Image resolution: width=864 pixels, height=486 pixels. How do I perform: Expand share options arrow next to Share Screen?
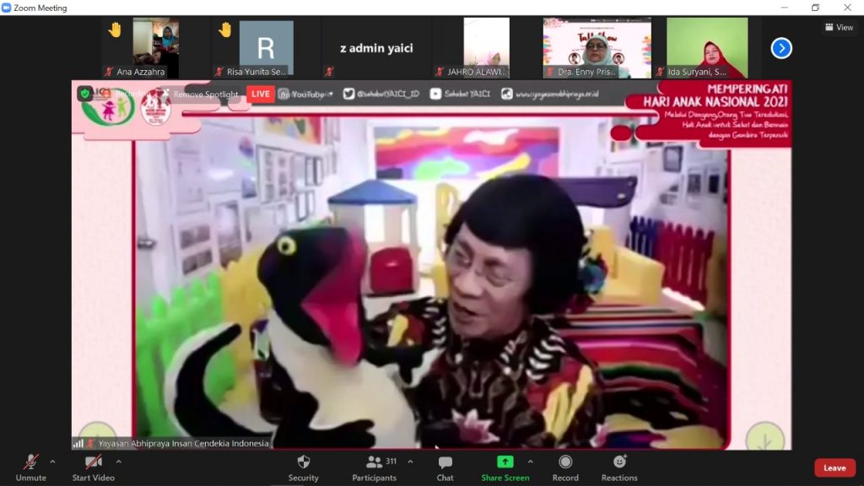pos(530,462)
